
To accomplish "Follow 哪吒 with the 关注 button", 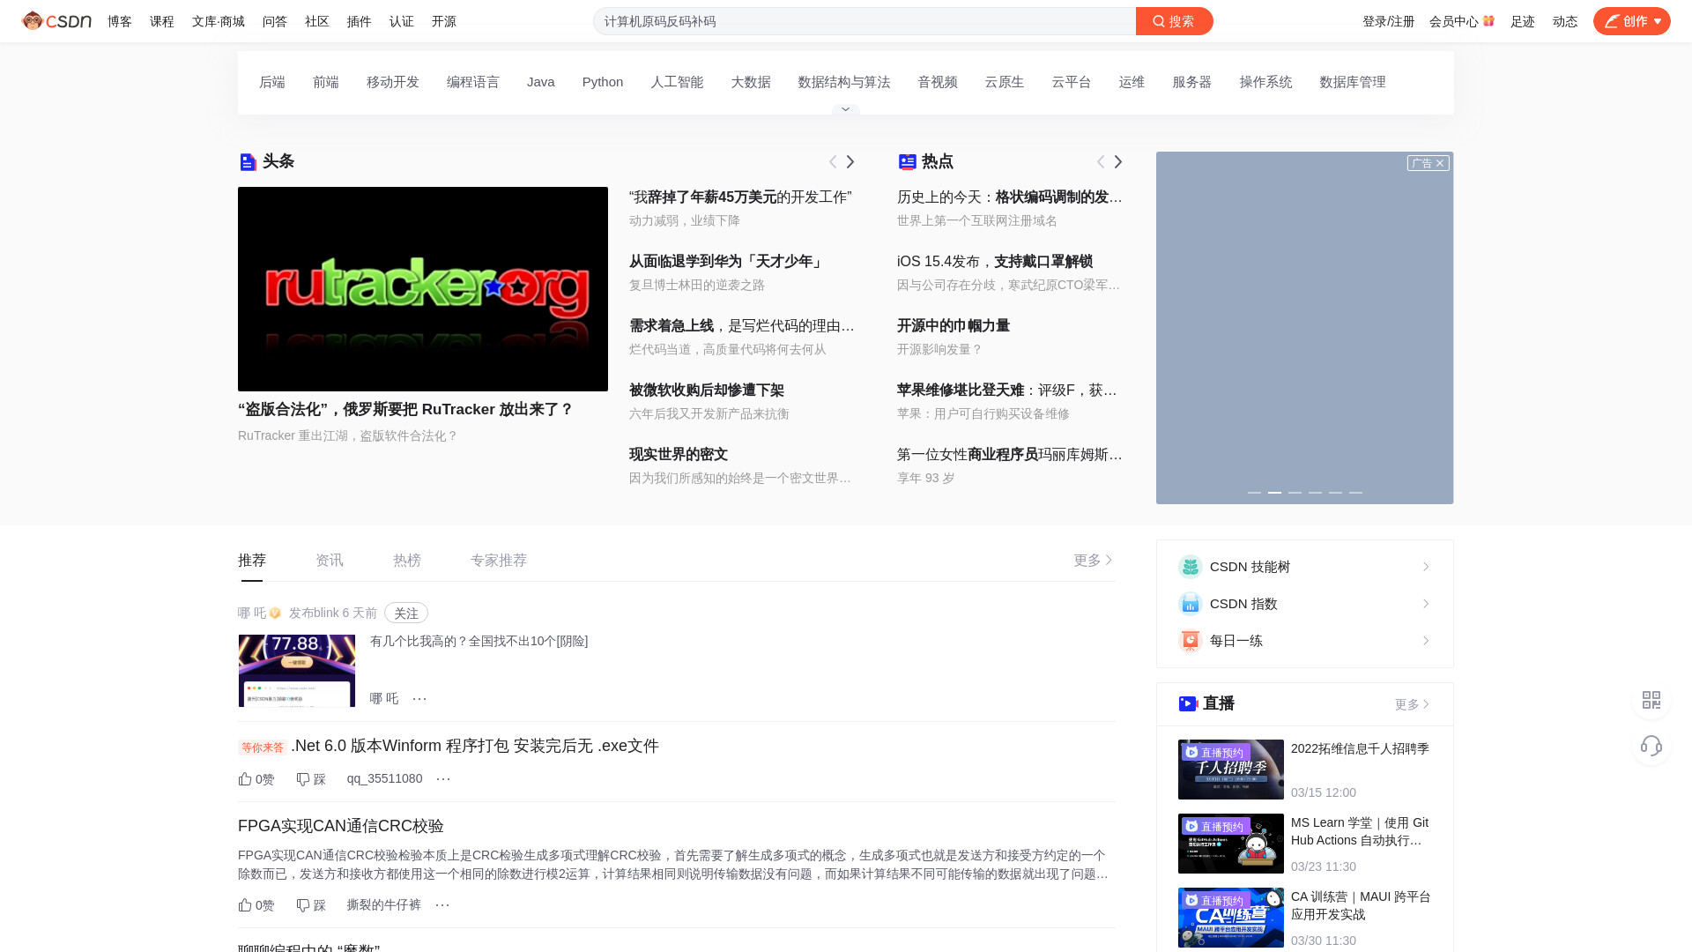I will click(406, 613).
